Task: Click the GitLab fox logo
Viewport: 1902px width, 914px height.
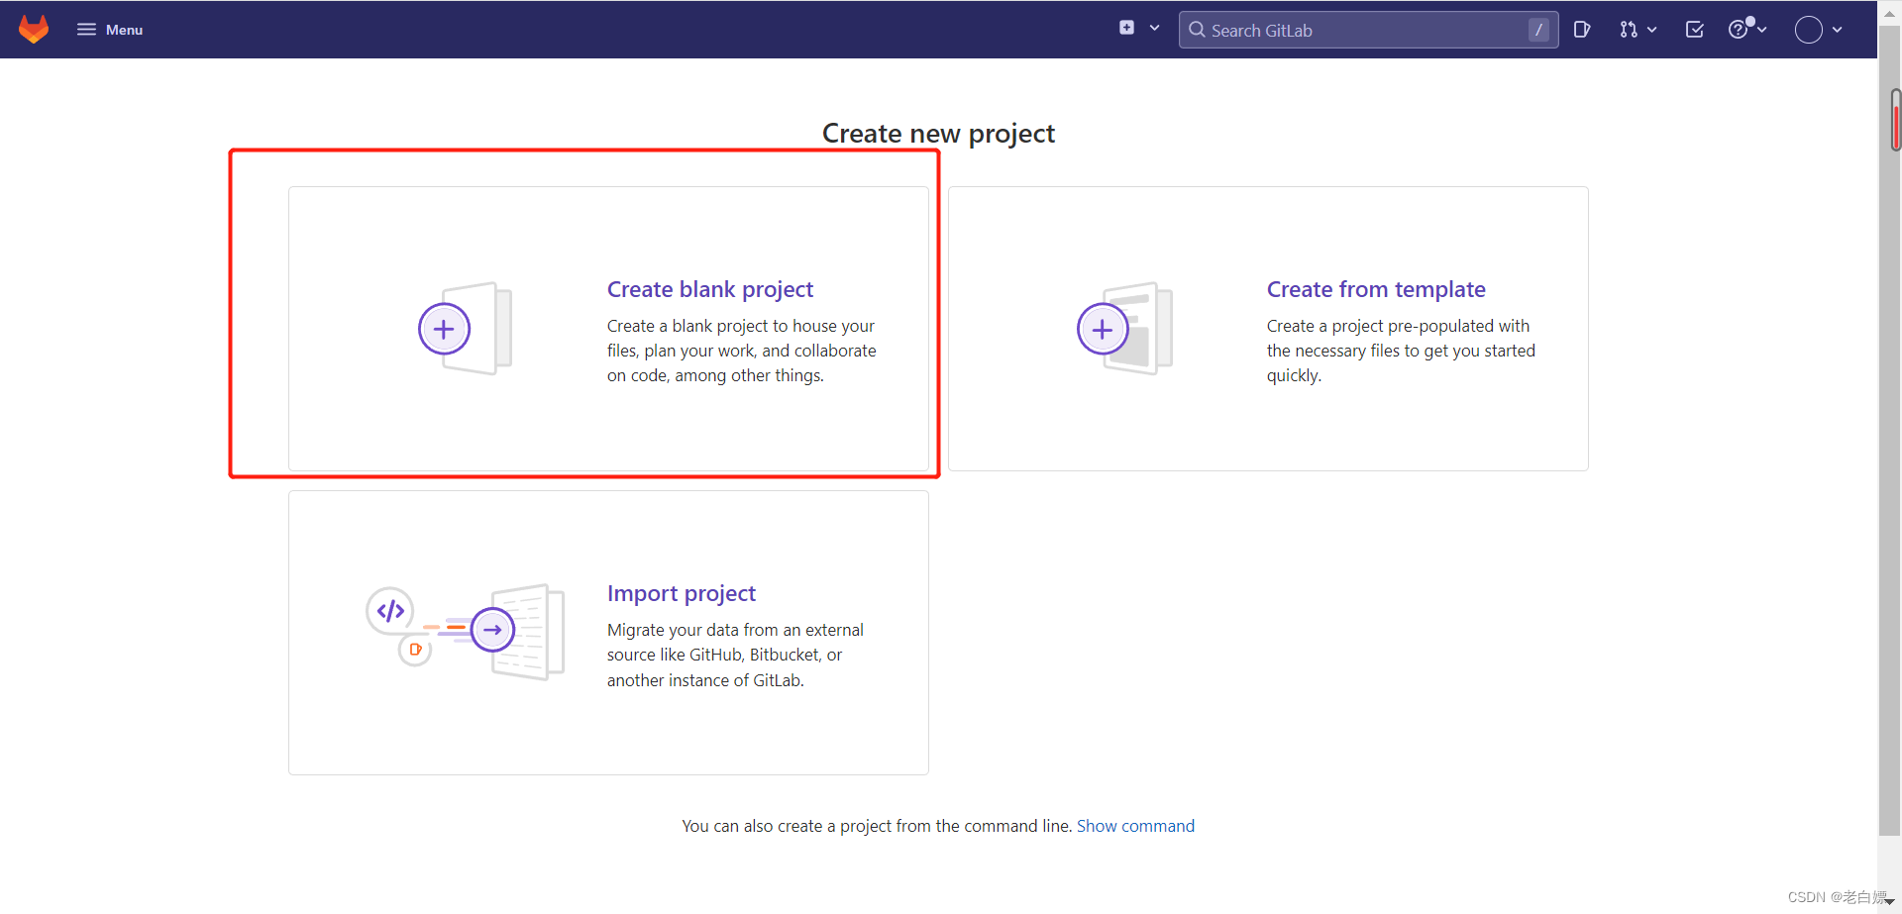Action: pos(34,30)
